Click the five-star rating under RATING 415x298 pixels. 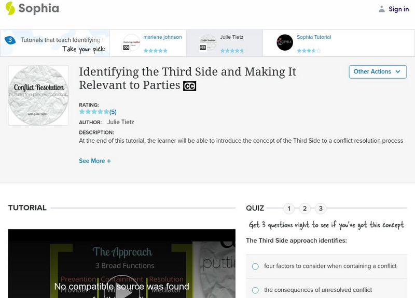point(94,112)
